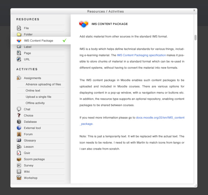Click the dialog resize handle corner
The height and width of the screenshot is (195, 208).
196,185
